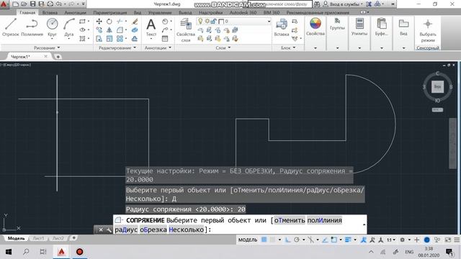Toggle the grid display in status bar
461x259 pixels.
[x=264, y=240]
